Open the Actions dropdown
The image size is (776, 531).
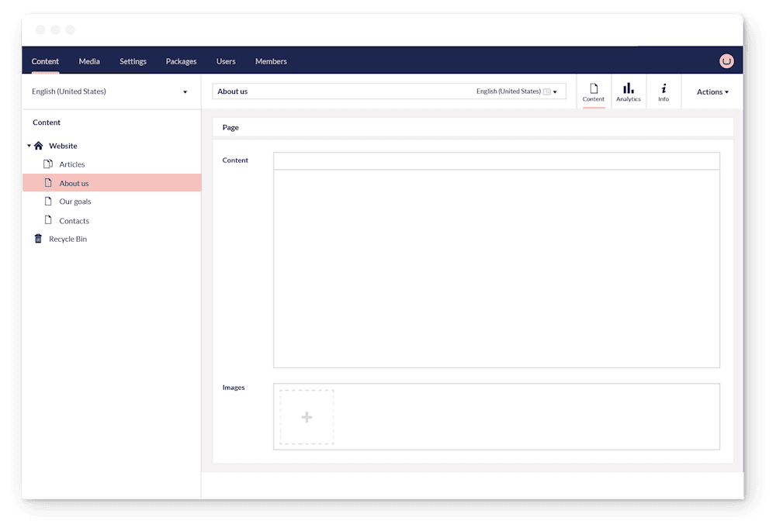(x=711, y=91)
